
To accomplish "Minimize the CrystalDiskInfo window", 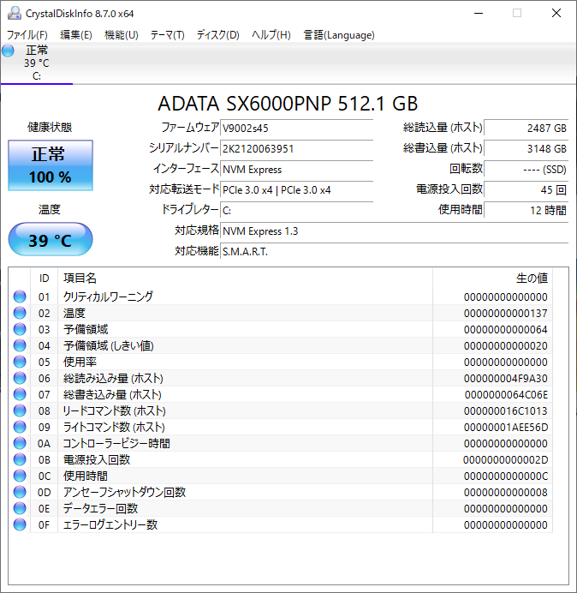I will 479,13.
